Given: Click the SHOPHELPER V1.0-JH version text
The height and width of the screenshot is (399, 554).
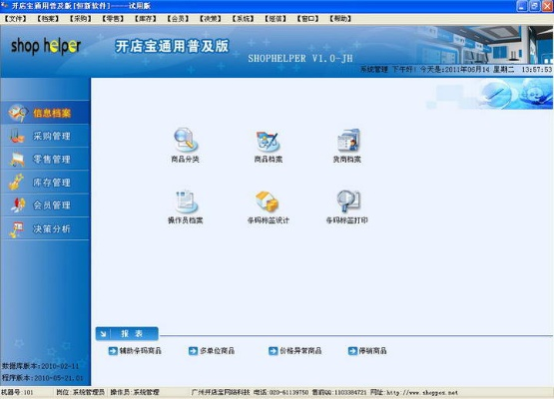Looking at the screenshot, I should tap(300, 58).
